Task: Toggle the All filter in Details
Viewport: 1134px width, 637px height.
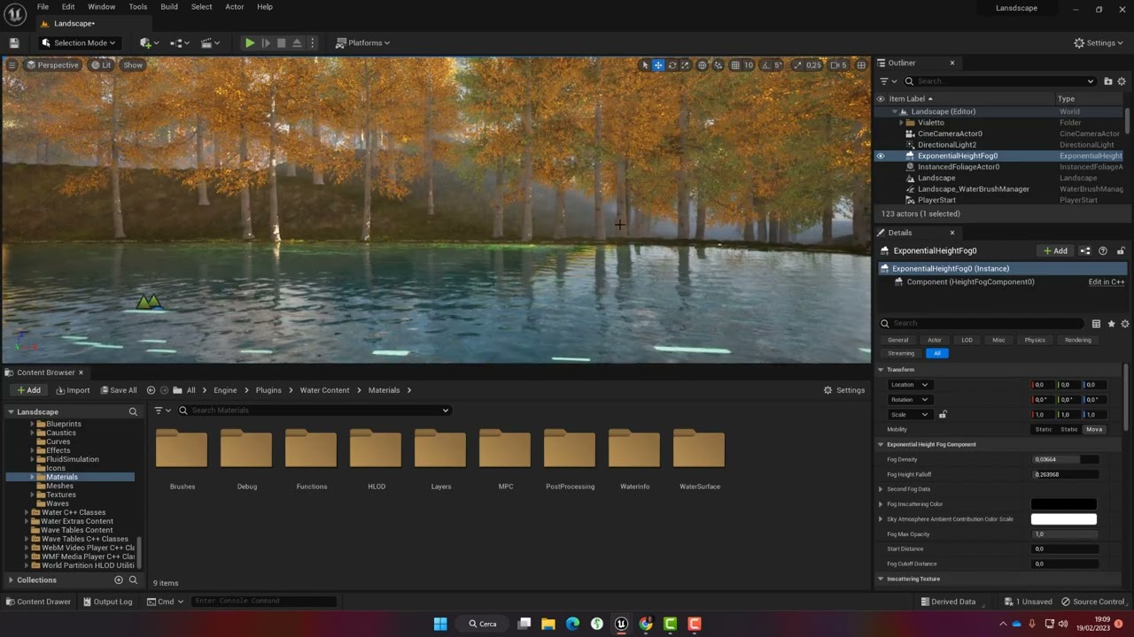Action: pyautogui.click(x=936, y=353)
